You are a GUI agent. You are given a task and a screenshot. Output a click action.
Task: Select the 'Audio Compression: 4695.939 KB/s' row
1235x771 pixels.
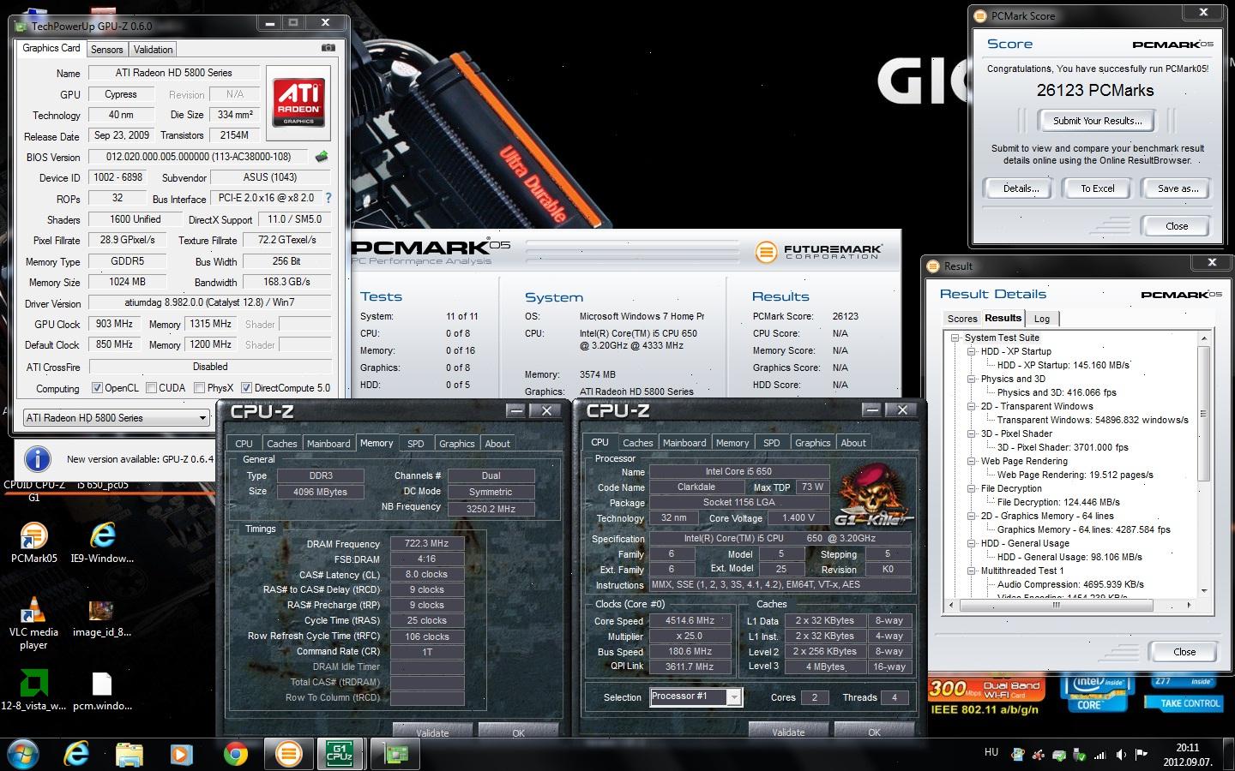click(1070, 584)
